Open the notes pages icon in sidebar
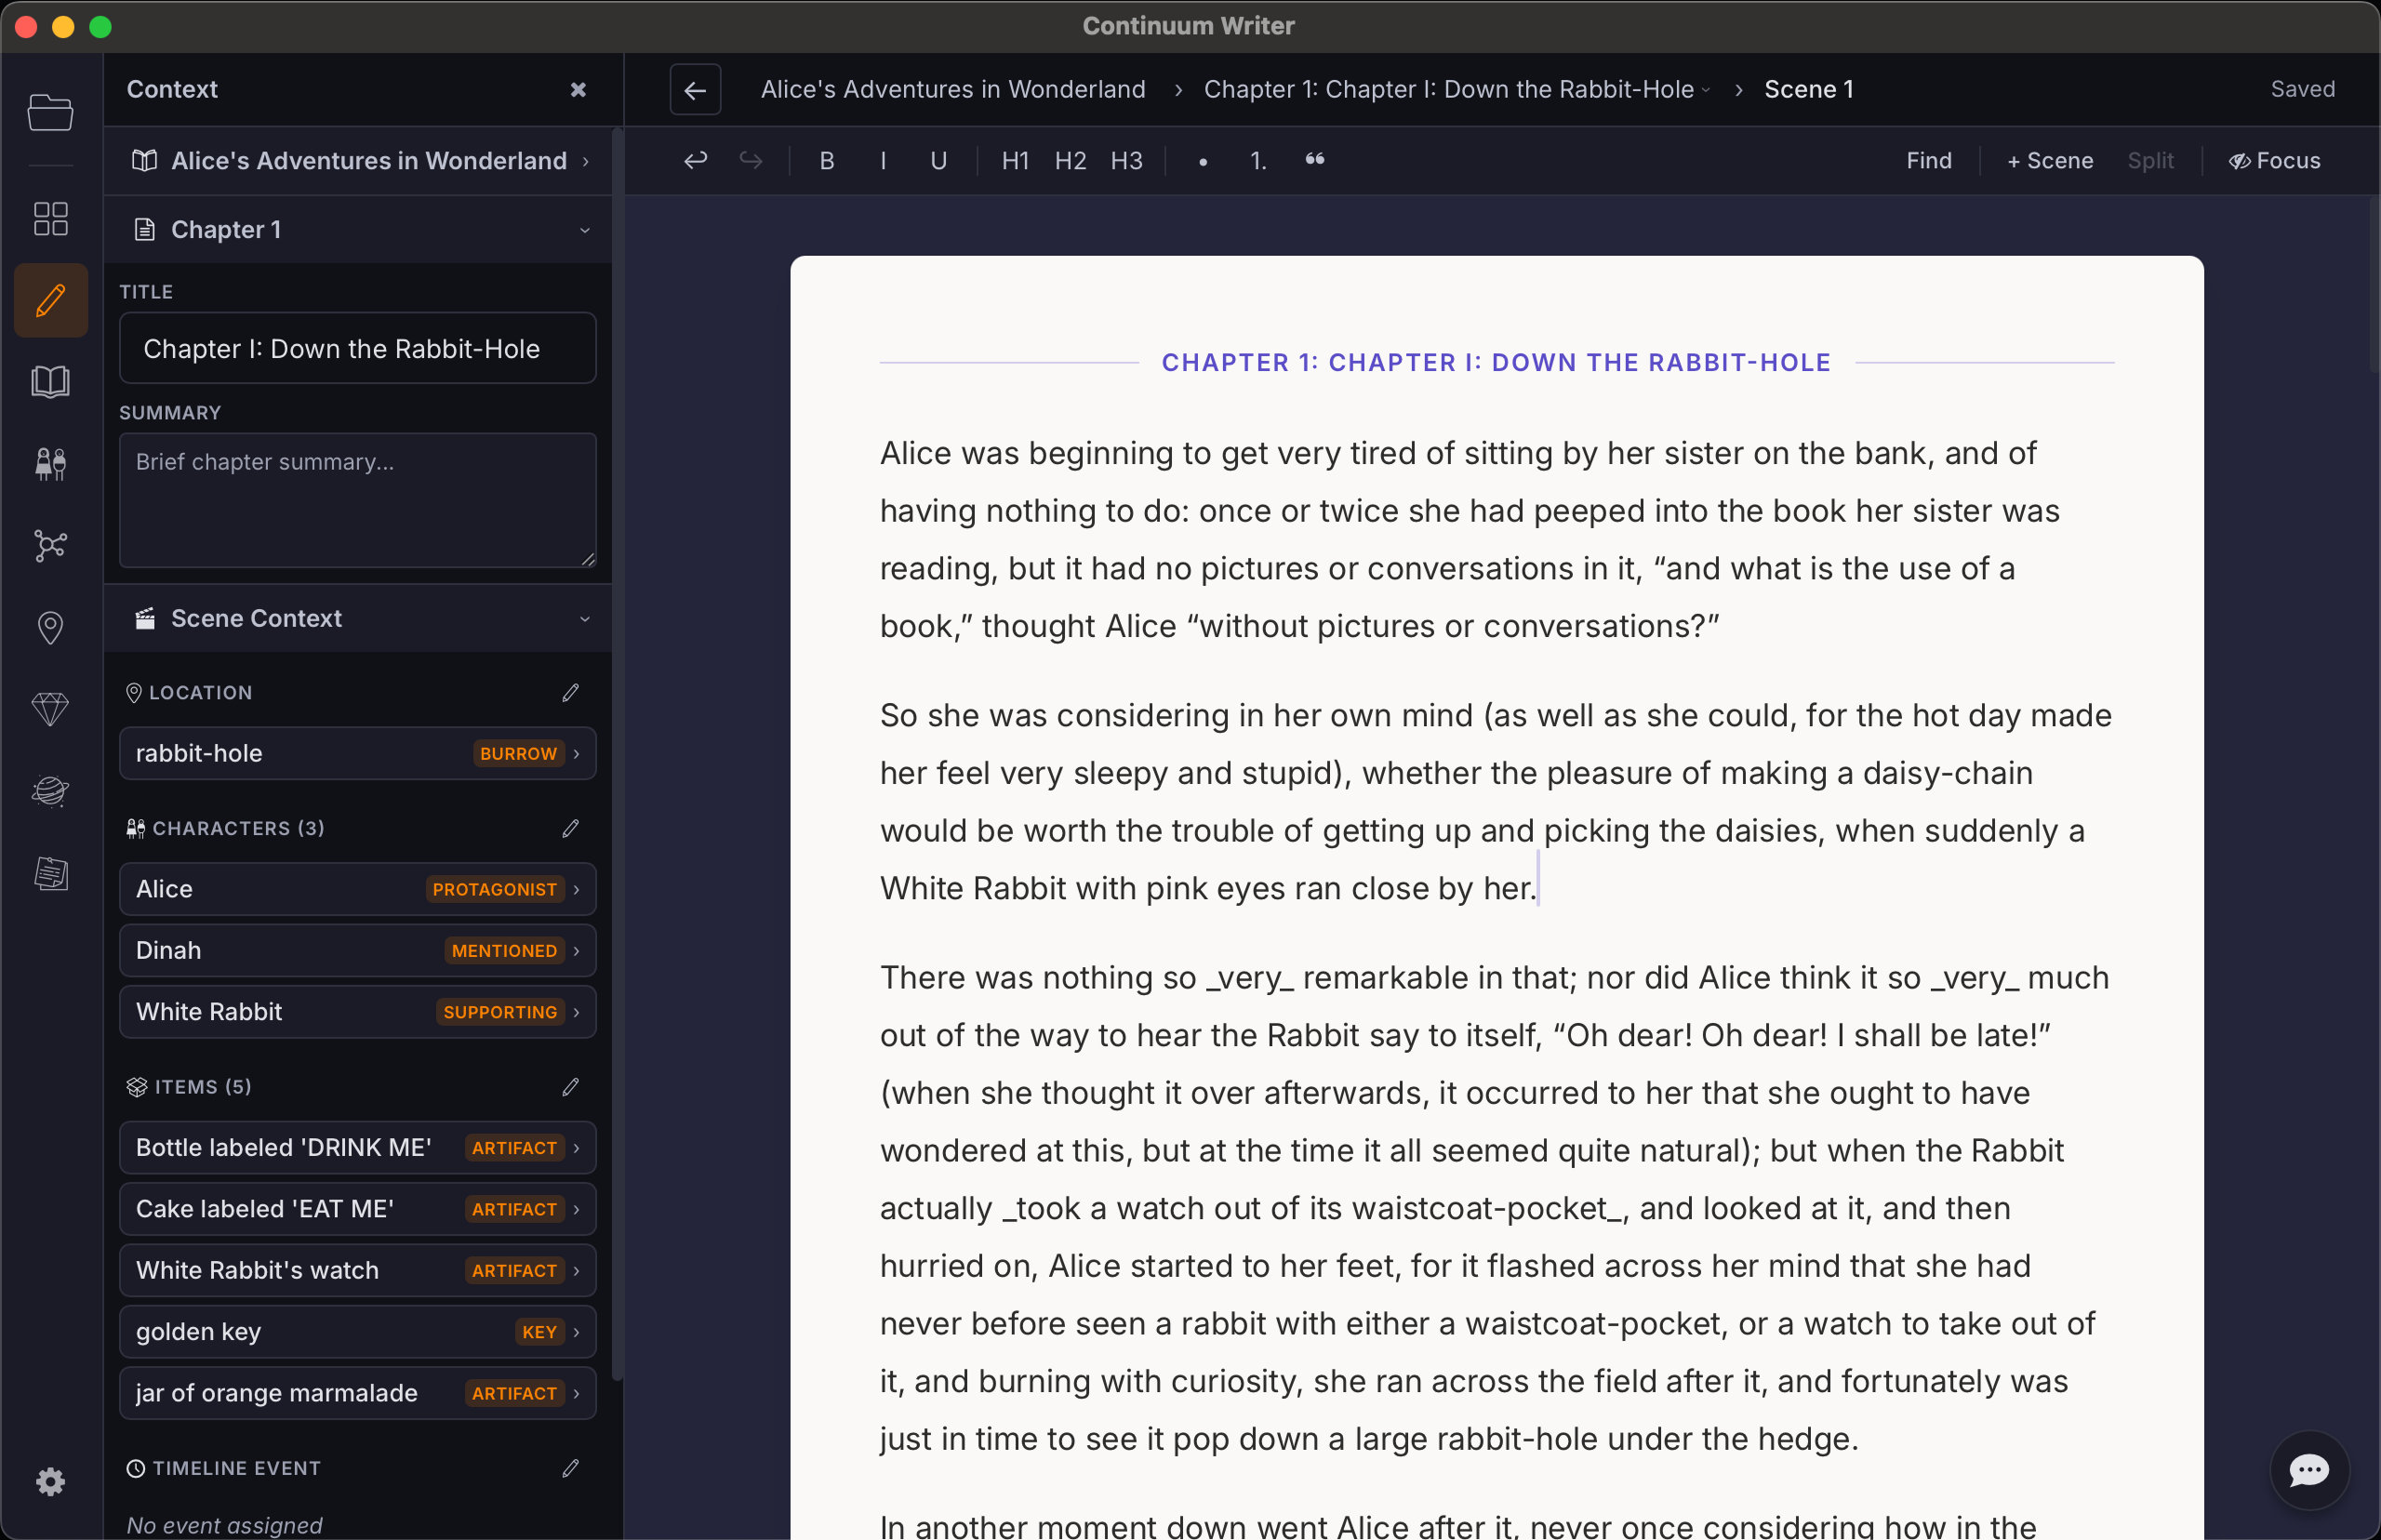2381x1540 pixels. (x=50, y=874)
